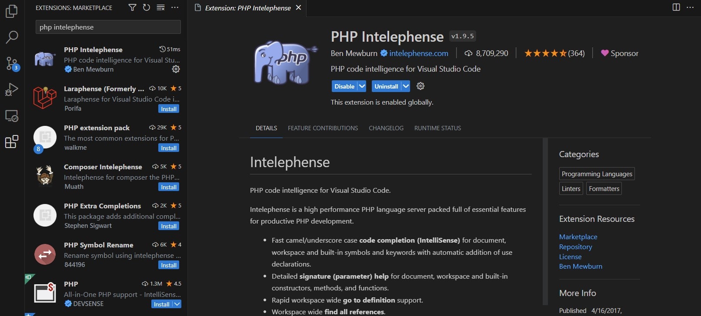Viewport: 701px width, 316px height.
Task: Open the Search view in activity bar
Action: click(12, 37)
